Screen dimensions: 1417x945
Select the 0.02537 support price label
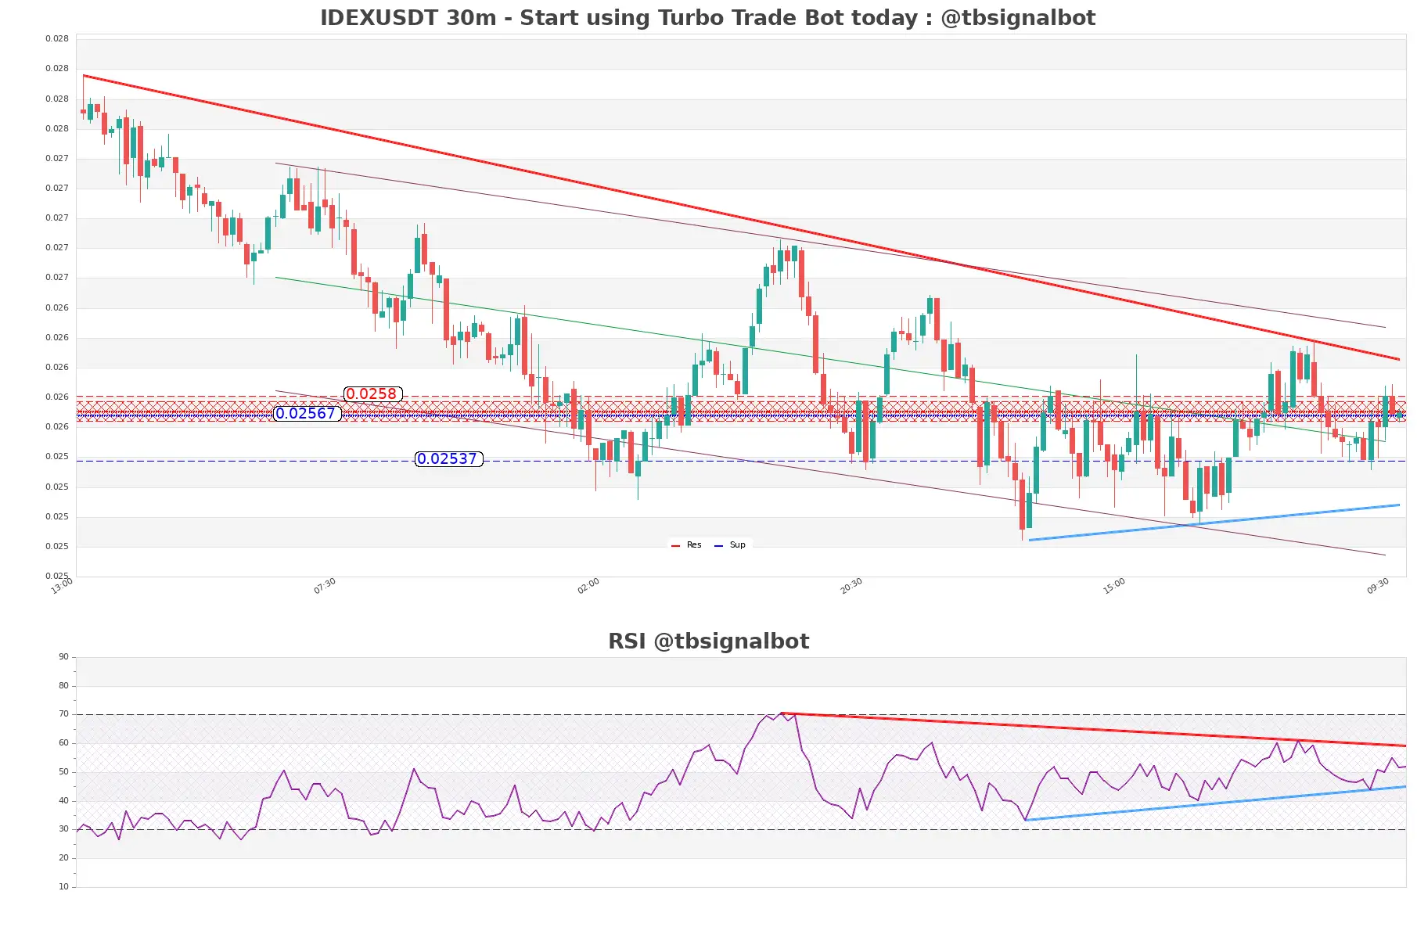(448, 459)
